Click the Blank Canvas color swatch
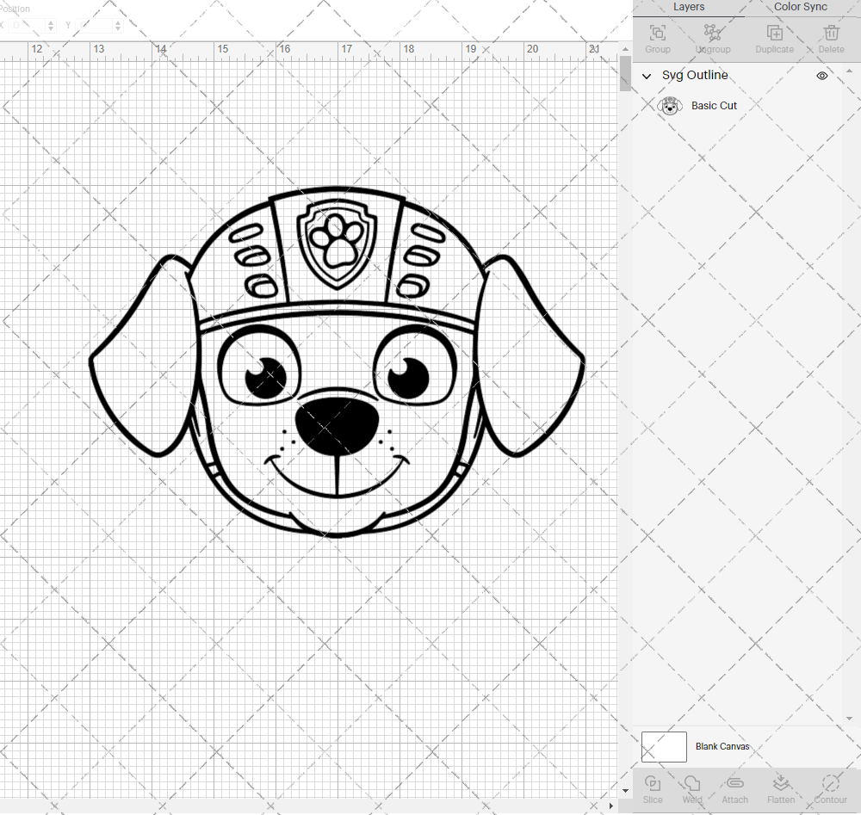 (663, 747)
